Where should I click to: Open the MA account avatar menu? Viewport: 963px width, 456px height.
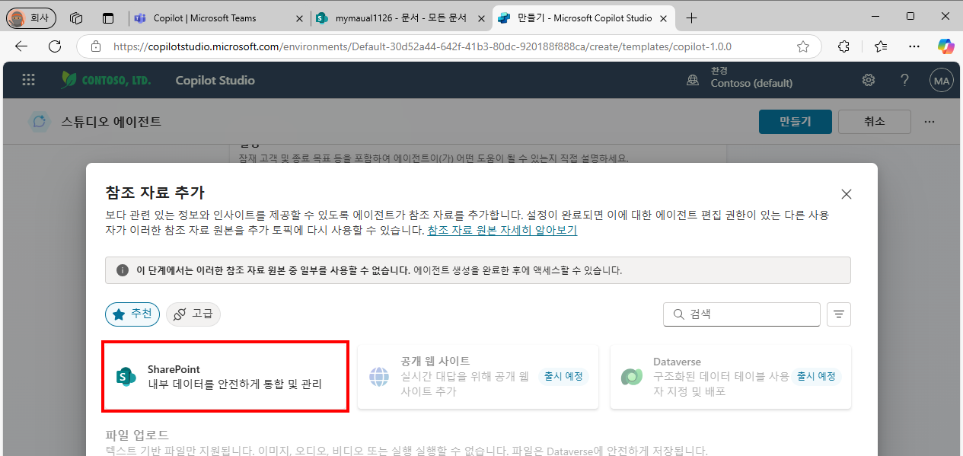click(942, 80)
